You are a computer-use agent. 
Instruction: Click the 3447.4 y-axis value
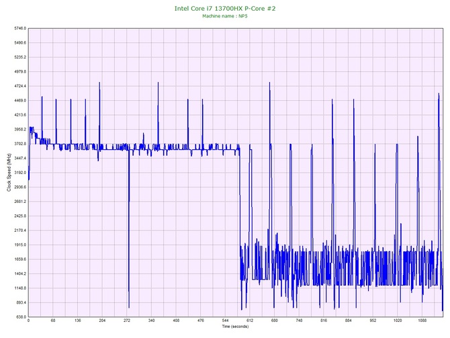point(20,158)
